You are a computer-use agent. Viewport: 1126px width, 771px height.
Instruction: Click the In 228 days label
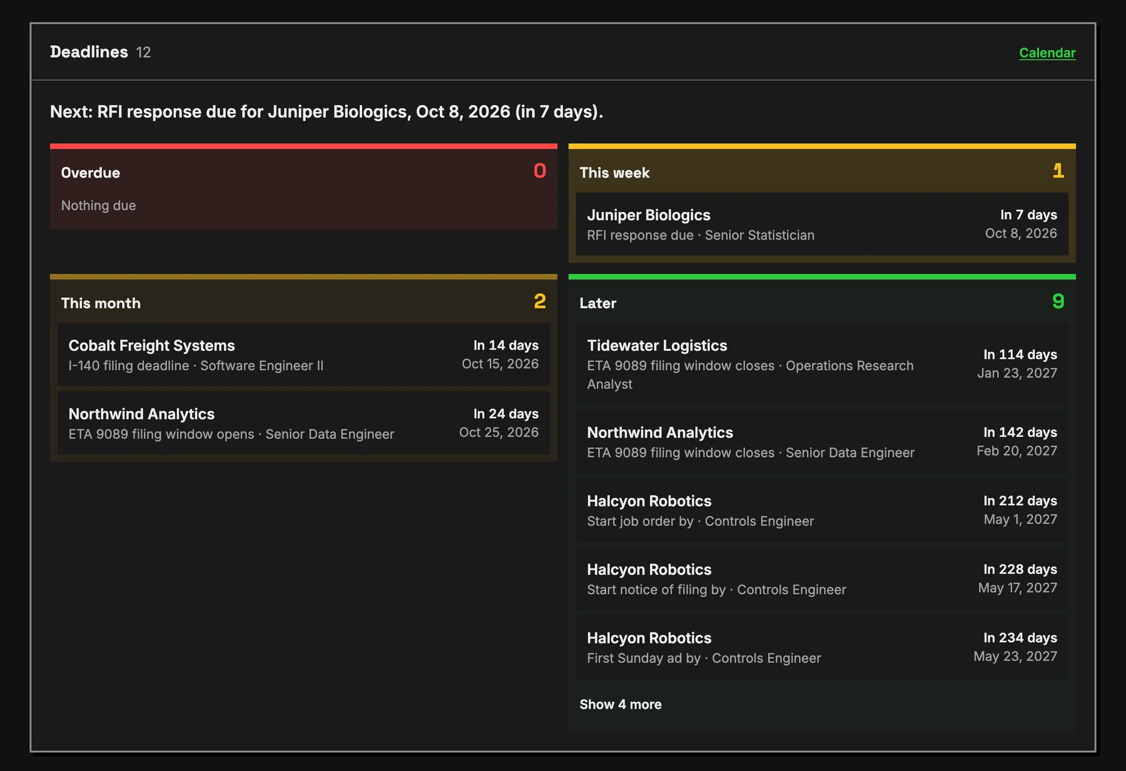click(1020, 570)
